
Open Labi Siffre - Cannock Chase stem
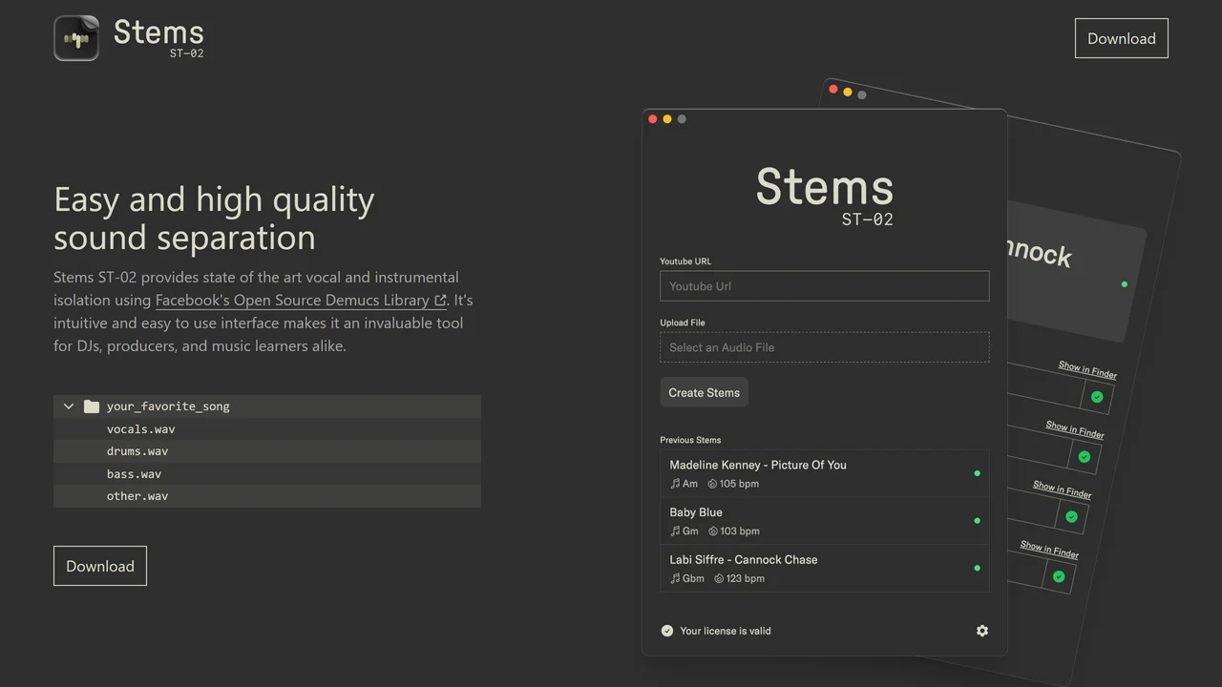click(x=825, y=569)
